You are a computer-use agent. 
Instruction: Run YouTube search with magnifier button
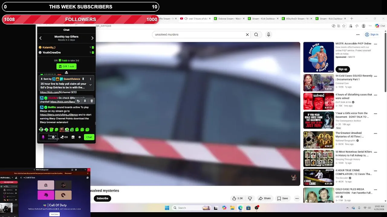coord(256,35)
